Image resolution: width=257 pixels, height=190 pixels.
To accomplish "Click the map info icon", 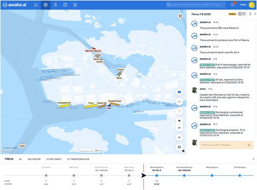I will (x=183, y=151).
